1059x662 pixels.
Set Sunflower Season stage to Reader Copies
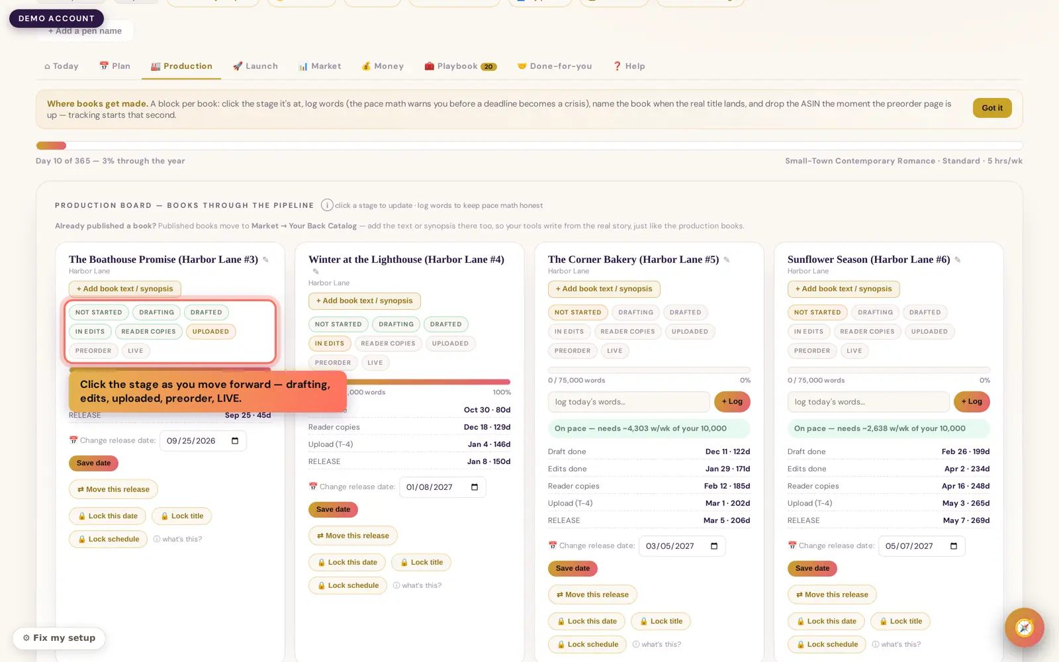[867, 332]
